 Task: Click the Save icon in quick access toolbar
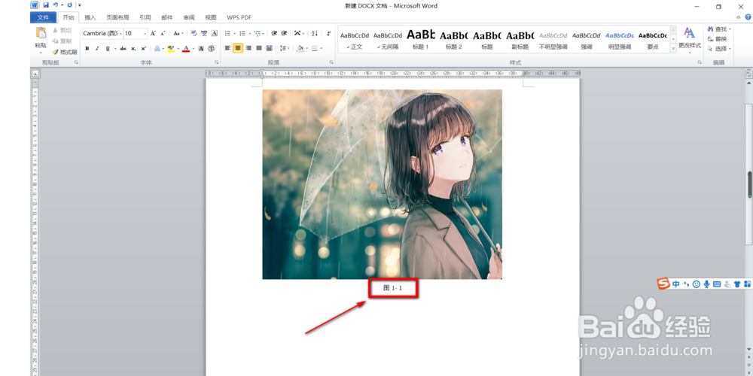tap(46, 5)
